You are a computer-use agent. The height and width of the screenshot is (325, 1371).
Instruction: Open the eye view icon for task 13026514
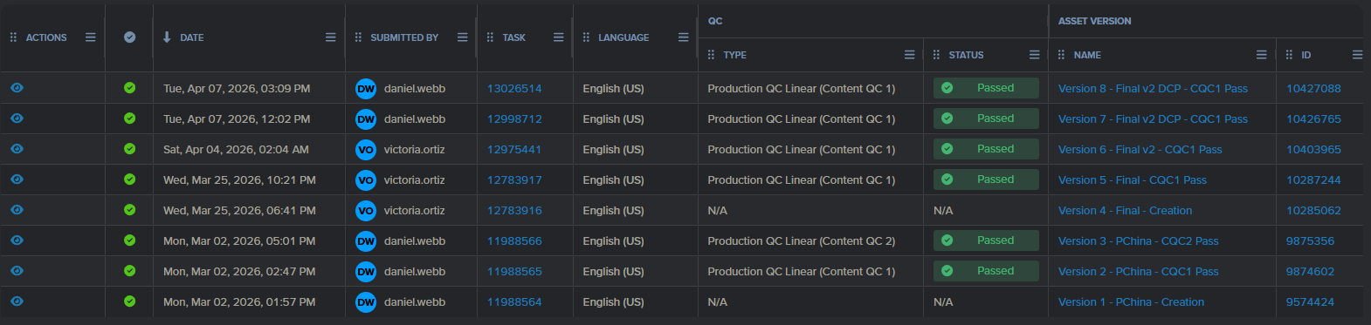17,88
